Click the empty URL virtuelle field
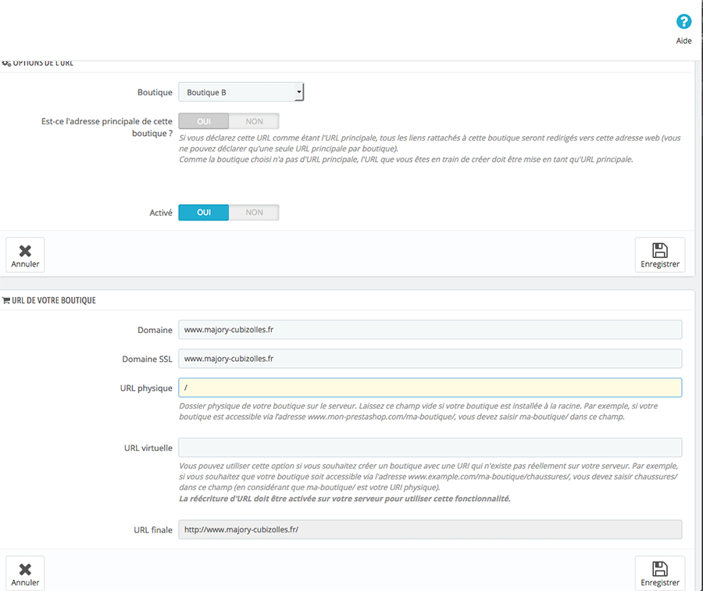The image size is (703, 591). [430, 447]
